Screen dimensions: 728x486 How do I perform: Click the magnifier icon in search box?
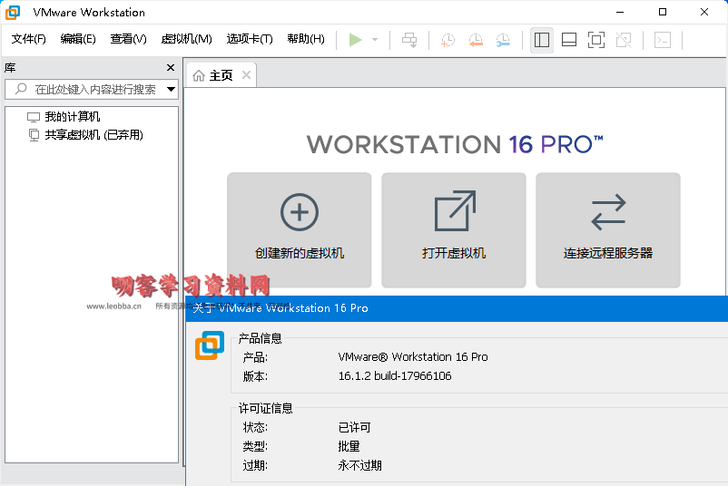[21, 89]
